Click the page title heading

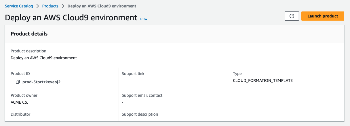pyautogui.click(x=71, y=17)
